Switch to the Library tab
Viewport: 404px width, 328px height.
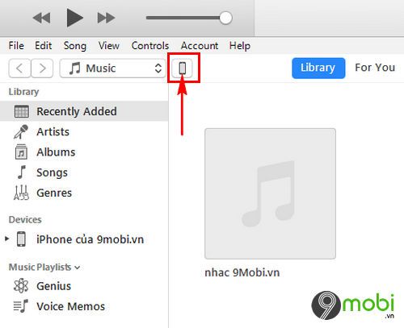[318, 68]
